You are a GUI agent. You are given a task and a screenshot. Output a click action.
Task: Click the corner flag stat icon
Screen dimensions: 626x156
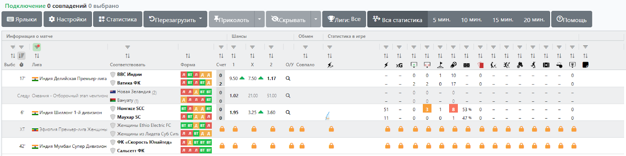[440, 65]
